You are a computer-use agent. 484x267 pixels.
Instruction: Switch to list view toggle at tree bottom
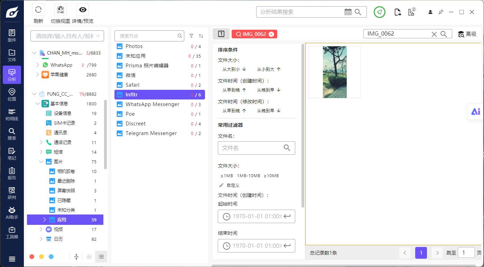101,257
